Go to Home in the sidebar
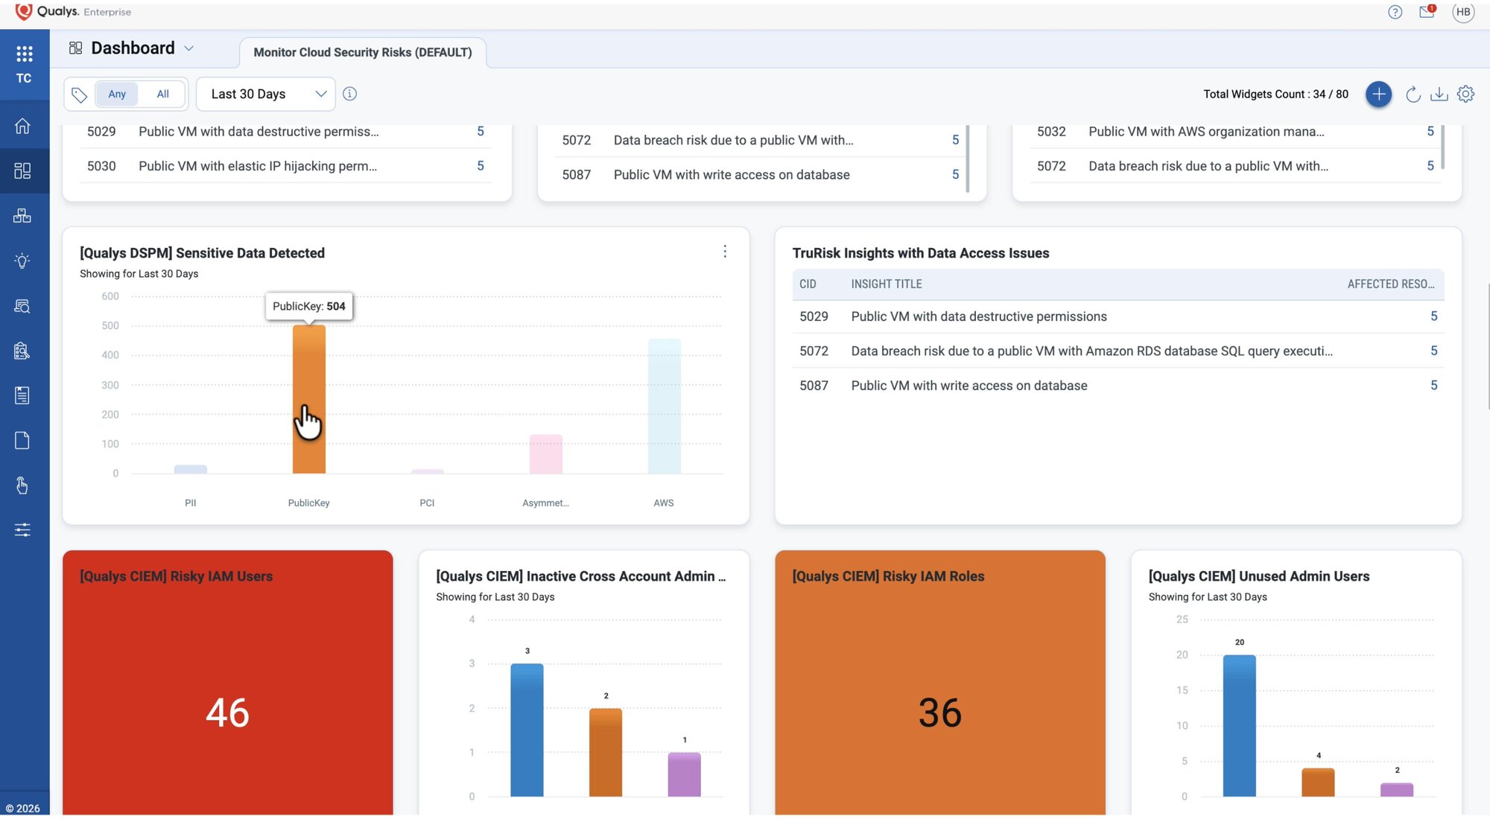This screenshot has width=1490, height=819. (x=23, y=126)
